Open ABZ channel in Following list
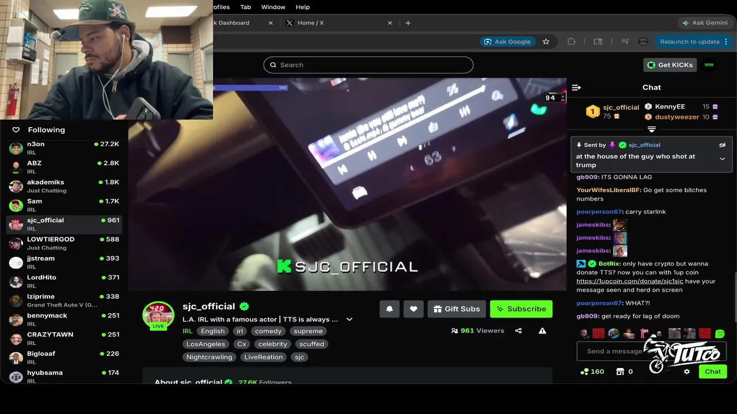737x414 pixels. 64,167
